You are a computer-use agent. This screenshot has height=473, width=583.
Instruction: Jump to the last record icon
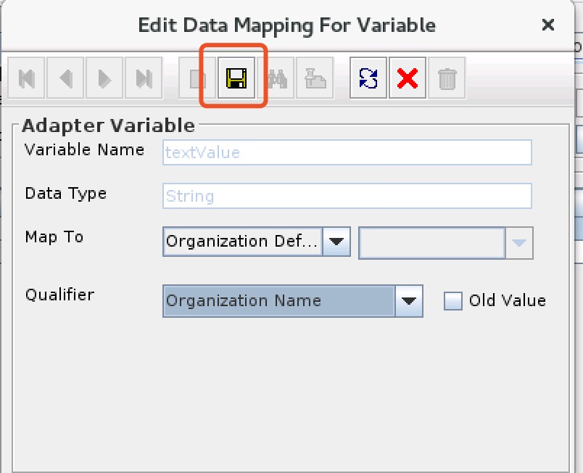(144, 78)
